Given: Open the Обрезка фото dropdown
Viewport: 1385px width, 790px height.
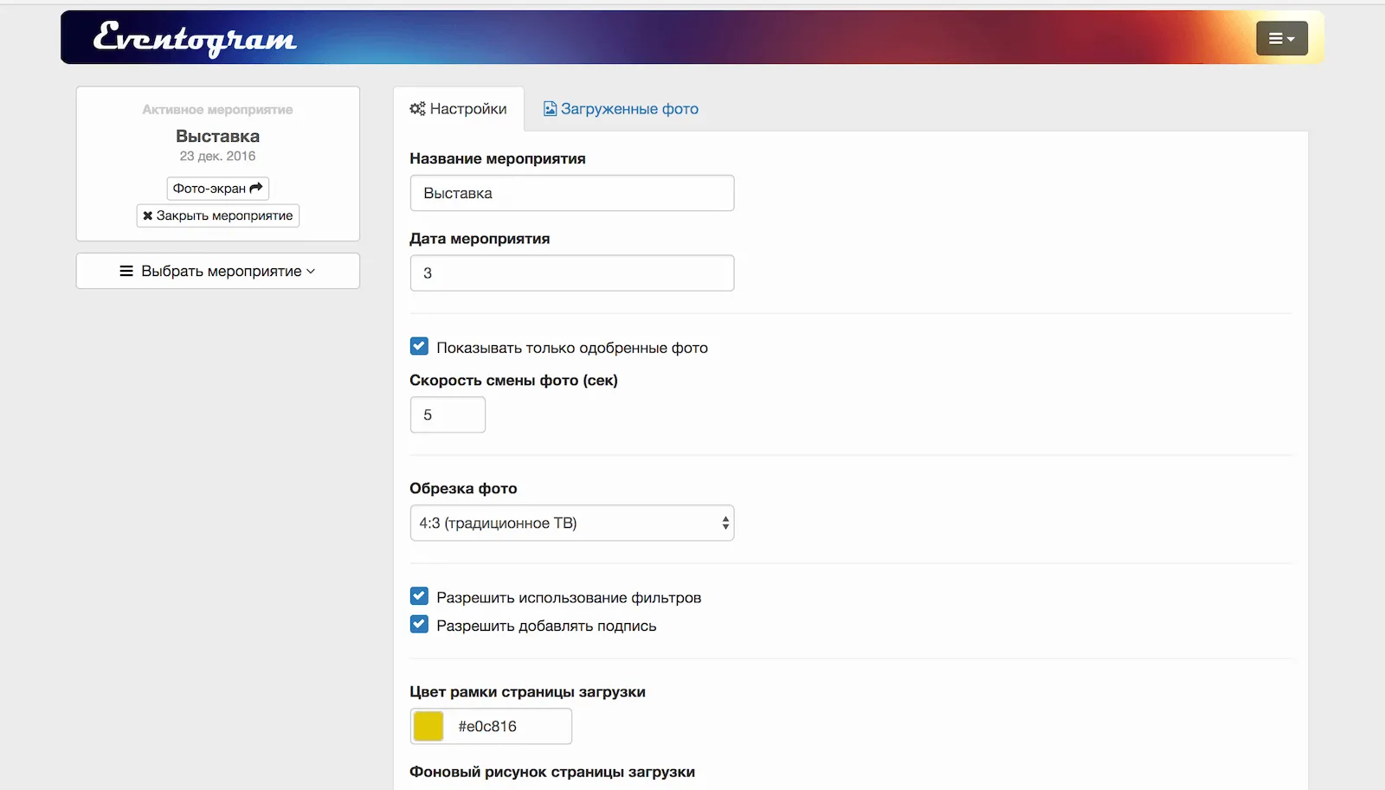Looking at the screenshot, I should pyautogui.click(x=571, y=523).
